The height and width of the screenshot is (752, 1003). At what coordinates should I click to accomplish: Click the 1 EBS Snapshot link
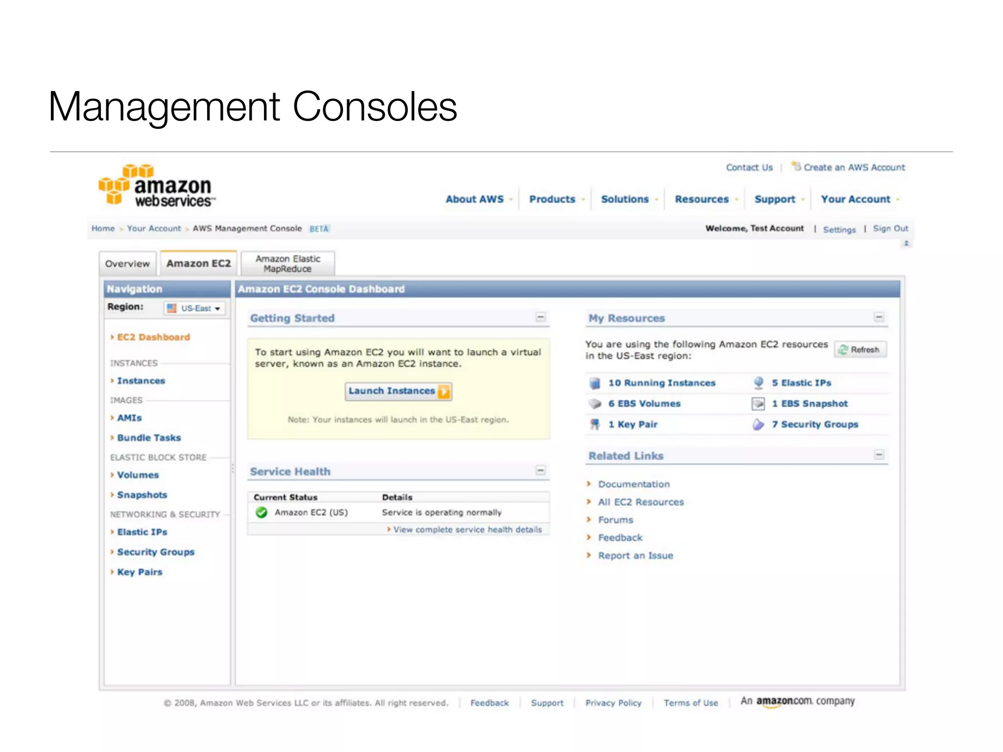pyautogui.click(x=810, y=404)
